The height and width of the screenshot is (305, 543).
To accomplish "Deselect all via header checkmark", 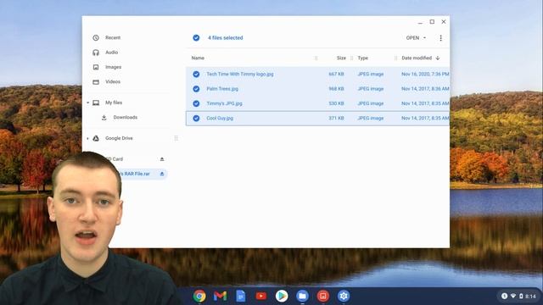I will click(x=196, y=37).
